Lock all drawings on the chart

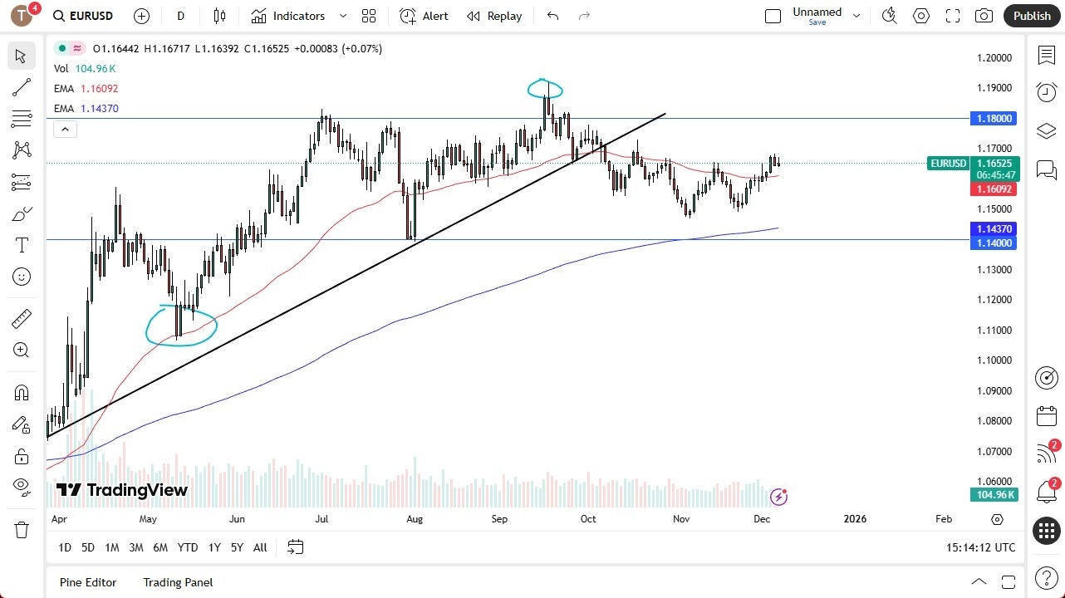(x=21, y=456)
